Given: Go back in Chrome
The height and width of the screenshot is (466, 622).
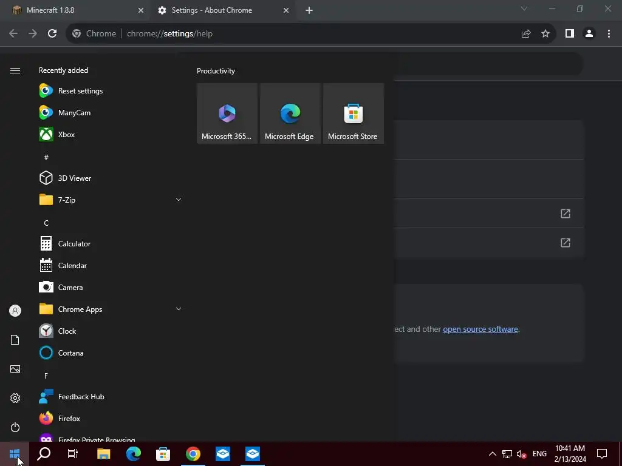Looking at the screenshot, I should pos(13,34).
